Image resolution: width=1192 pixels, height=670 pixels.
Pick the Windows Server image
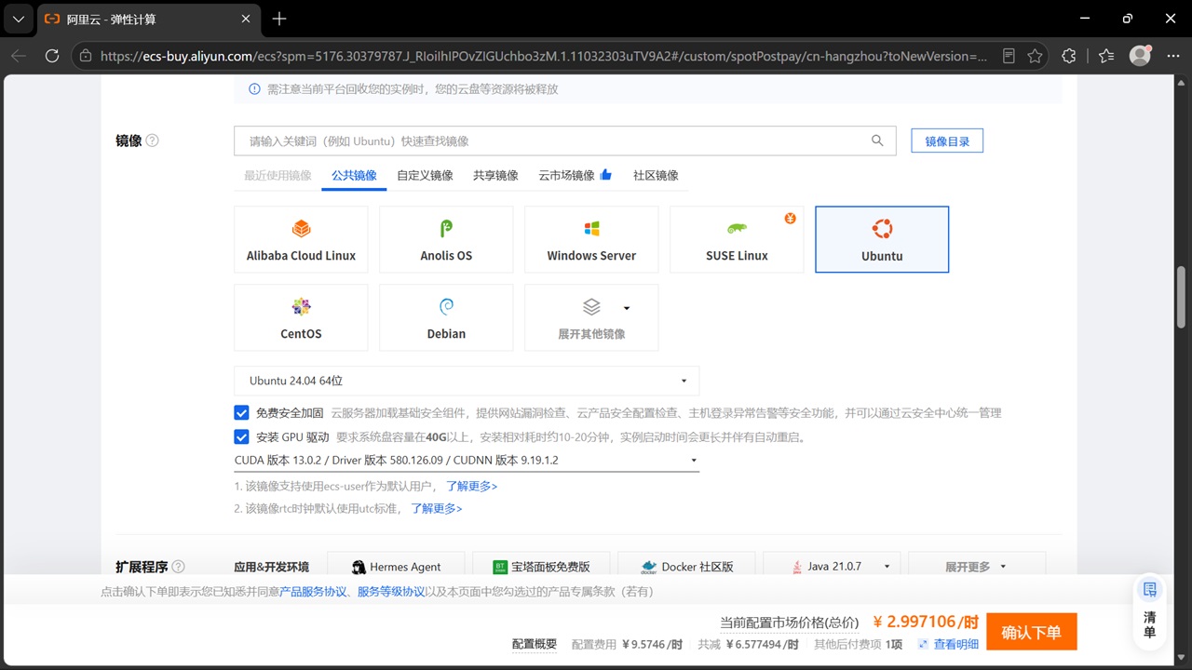point(591,239)
